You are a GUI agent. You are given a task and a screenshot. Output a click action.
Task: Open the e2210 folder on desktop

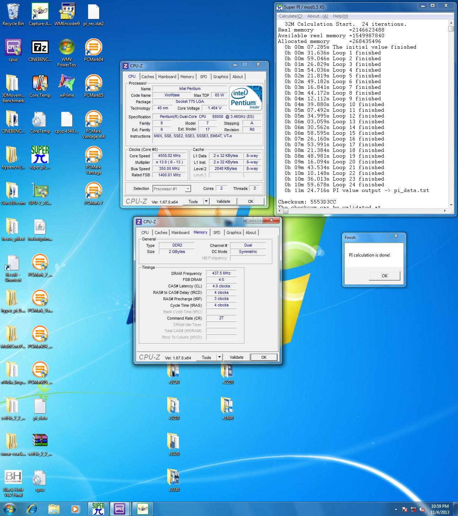click(228, 373)
